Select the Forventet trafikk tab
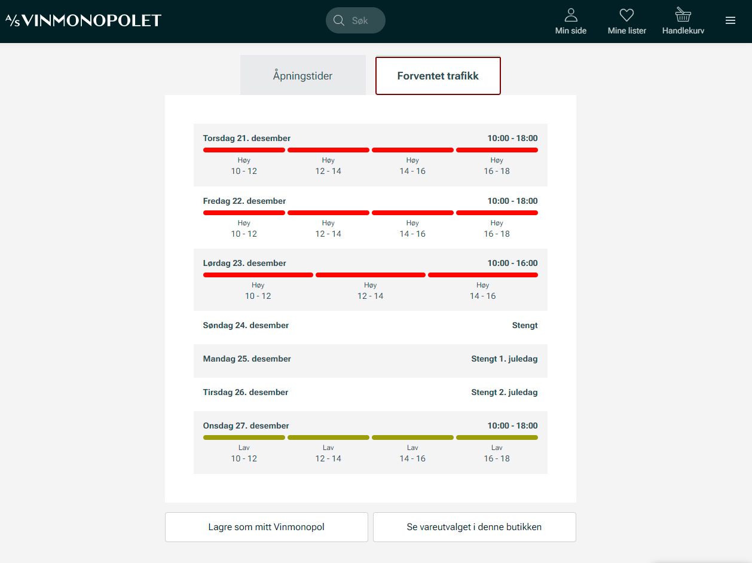 coord(438,76)
